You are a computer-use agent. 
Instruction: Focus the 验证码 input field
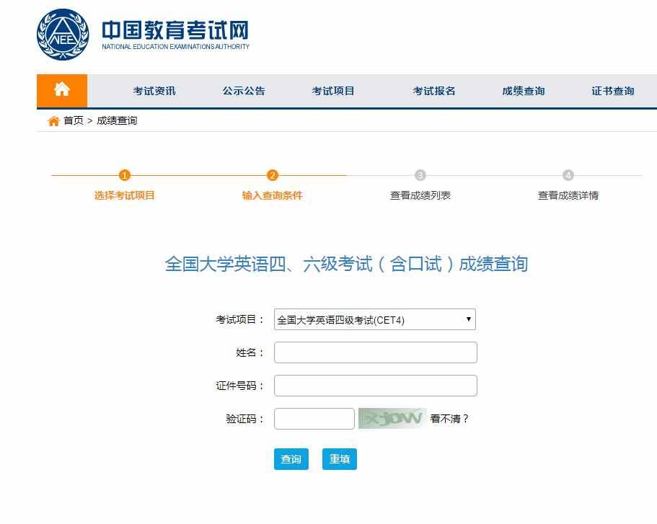314,419
